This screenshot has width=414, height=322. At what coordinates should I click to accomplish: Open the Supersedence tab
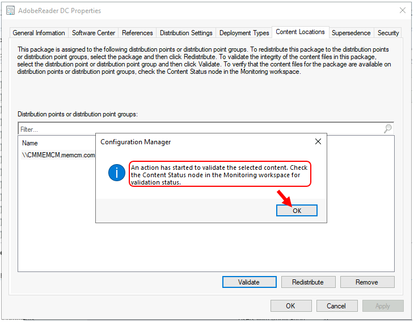click(351, 33)
